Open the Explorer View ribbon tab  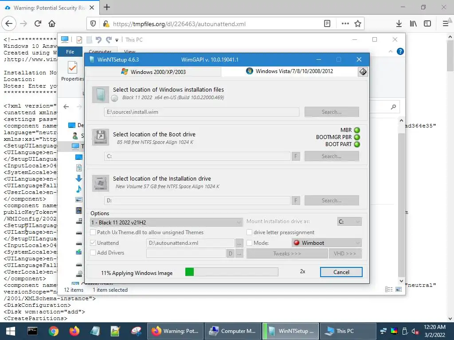[x=129, y=52]
